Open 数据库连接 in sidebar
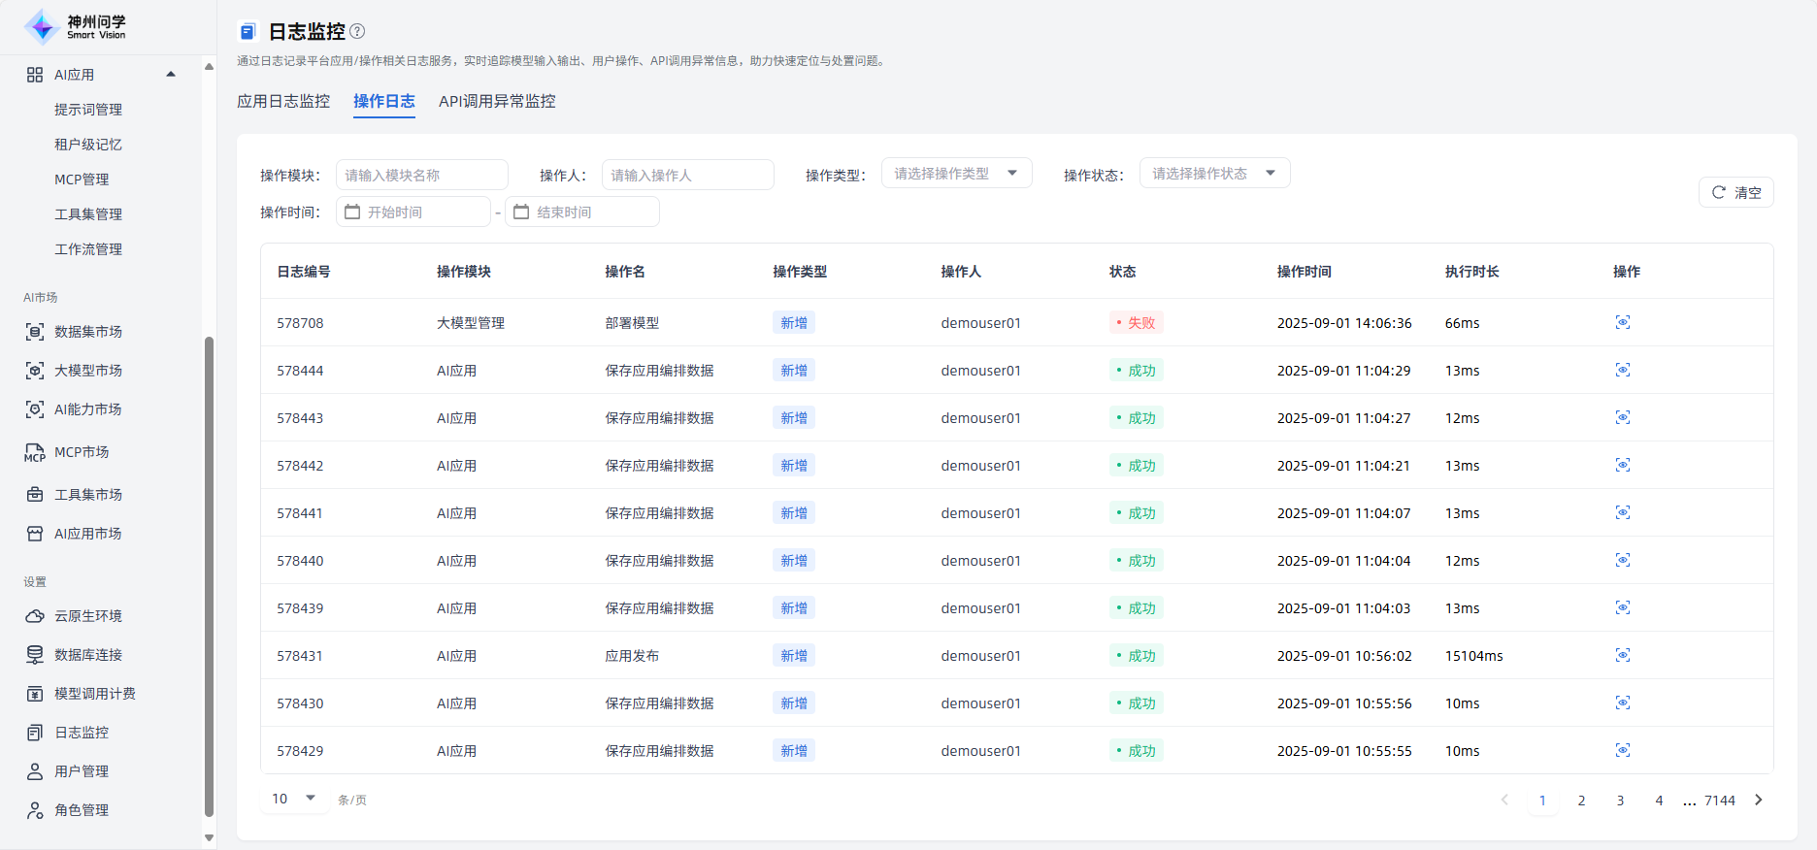 click(87, 655)
